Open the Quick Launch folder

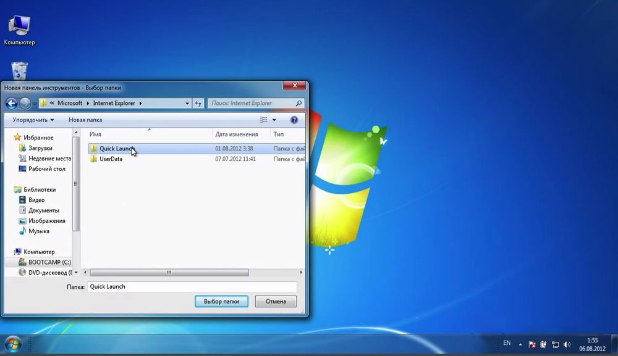pos(116,148)
